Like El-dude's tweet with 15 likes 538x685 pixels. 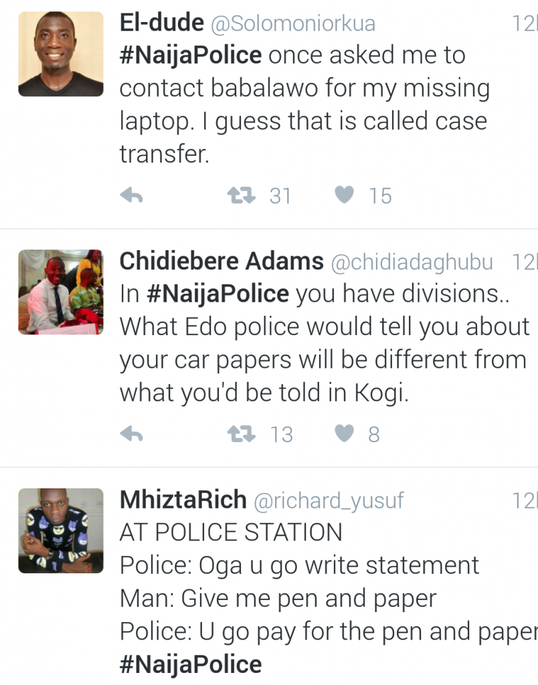click(344, 195)
